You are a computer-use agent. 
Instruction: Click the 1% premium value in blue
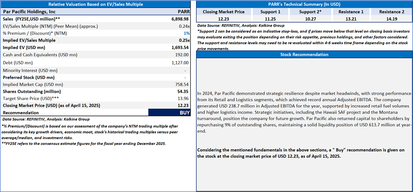pos(186,33)
